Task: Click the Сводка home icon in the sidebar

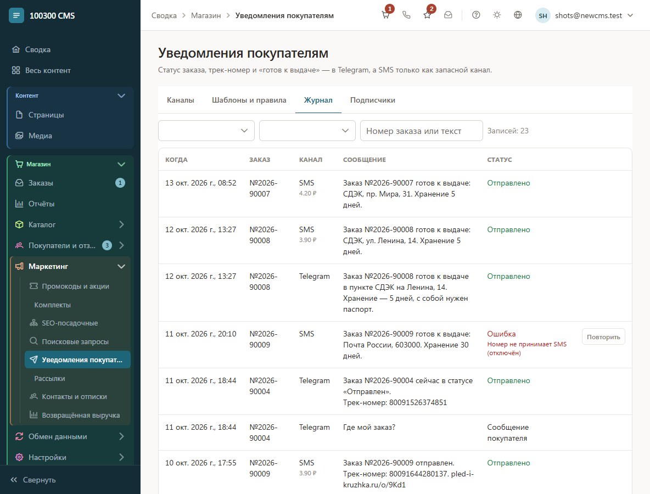Action: click(16, 49)
